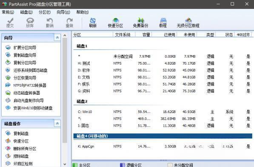Open the 教程 toolbar icon
The image size is (254, 167).
pyautogui.click(x=163, y=23)
